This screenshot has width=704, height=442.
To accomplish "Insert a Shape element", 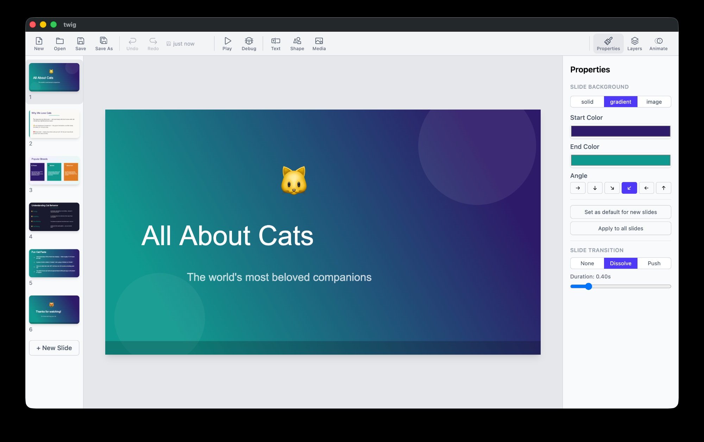I will [x=297, y=43].
